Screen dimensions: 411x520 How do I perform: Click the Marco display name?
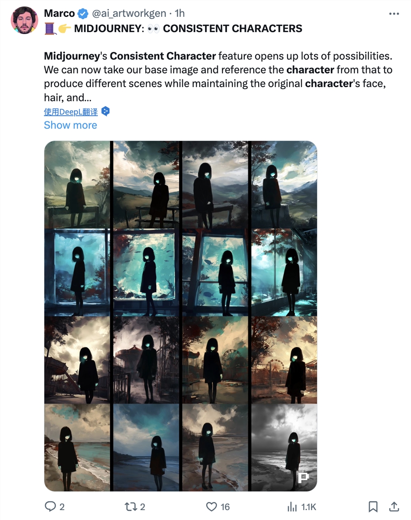pyautogui.click(x=59, y=14)
